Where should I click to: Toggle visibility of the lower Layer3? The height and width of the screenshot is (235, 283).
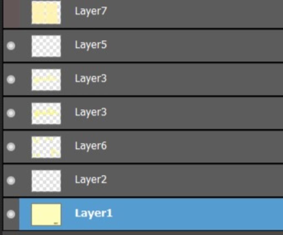11,113
